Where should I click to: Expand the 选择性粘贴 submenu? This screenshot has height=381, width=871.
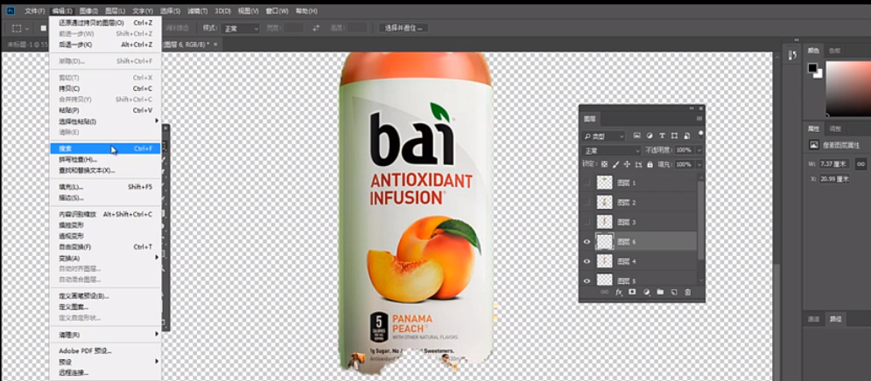pos(105,121)
